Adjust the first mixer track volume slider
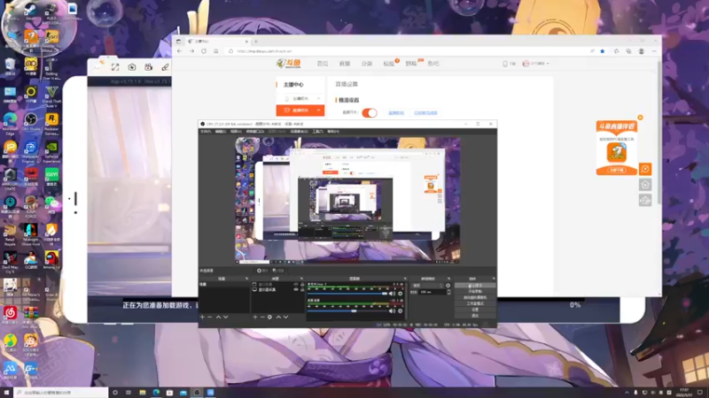Screen dimensions: 709x398 tap(348, 294)
